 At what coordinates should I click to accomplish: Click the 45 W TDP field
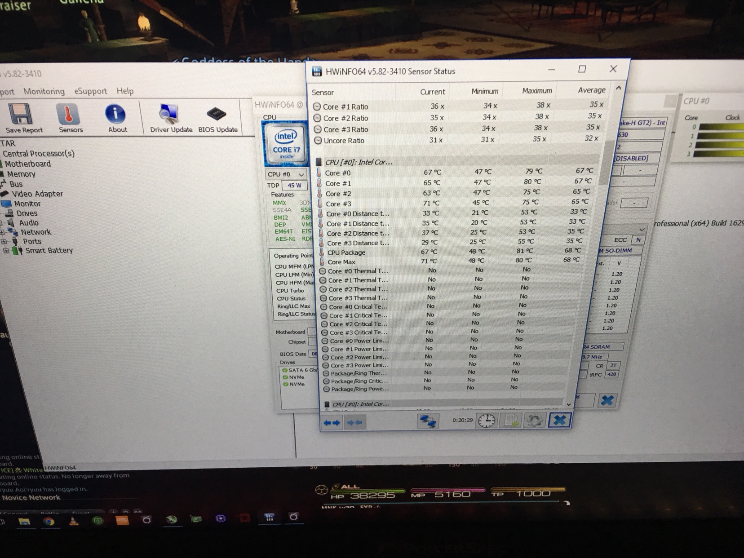pos(295,185)
